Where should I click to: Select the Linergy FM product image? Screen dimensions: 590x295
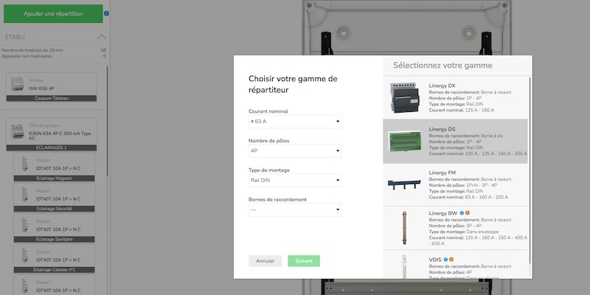[x=404, y=184]
